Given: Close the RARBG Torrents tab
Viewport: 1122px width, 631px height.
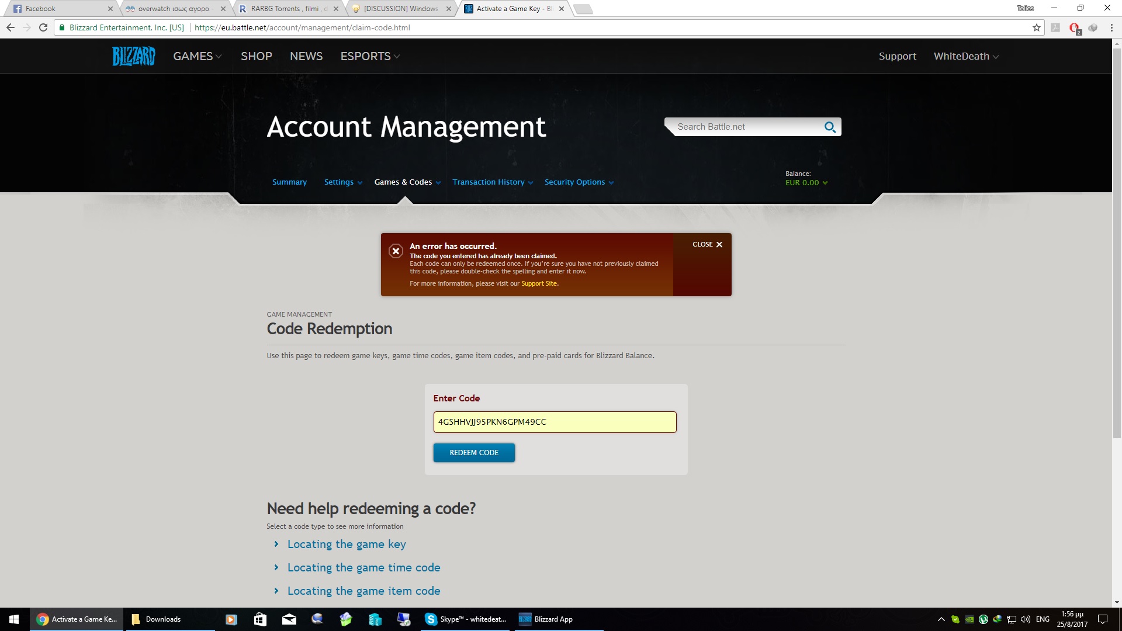Looking at the screenshot, I should pos(336,9).
